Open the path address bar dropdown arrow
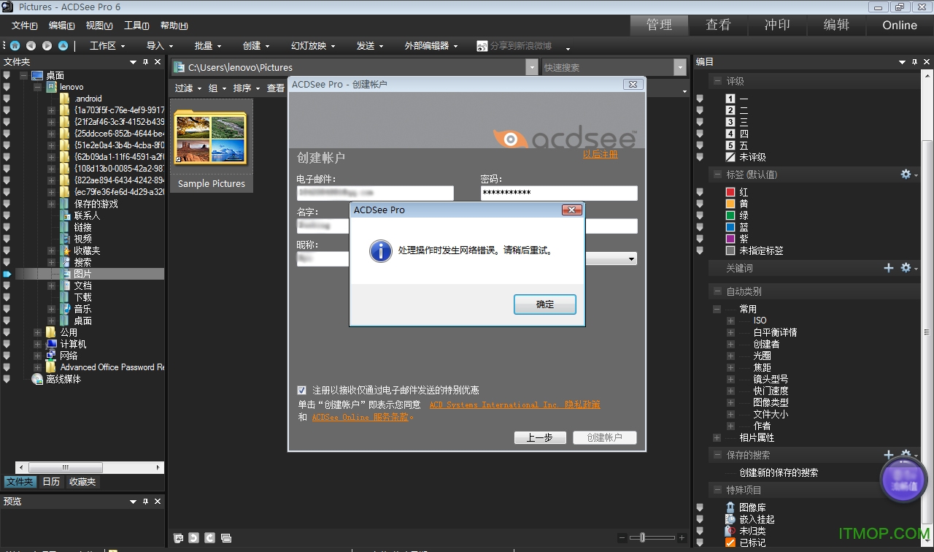Viewport: 934px width, 552px height. [531, 67]
